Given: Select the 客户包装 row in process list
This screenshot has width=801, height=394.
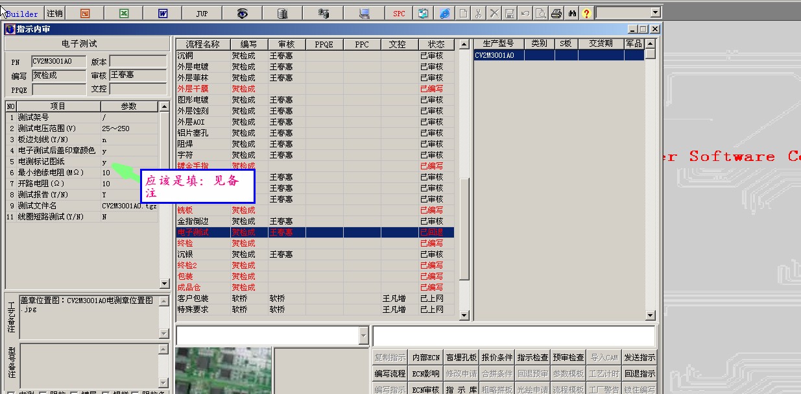Looking at the screenshot, I should 315,299.
